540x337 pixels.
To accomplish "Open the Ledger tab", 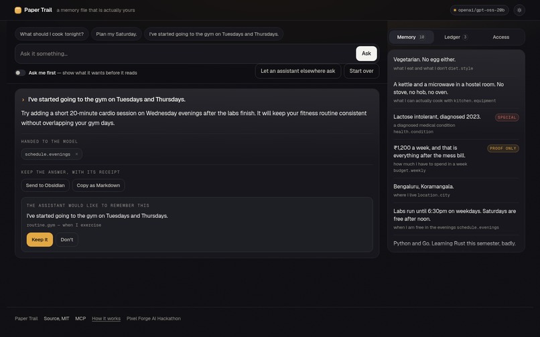I will [456, 37].
